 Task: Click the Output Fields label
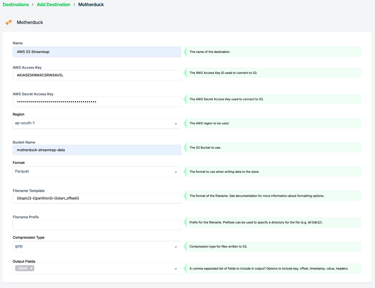(24, 261)
